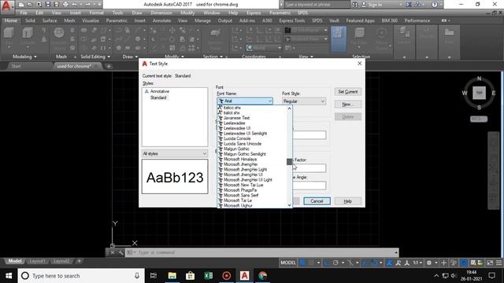Open the Dimension menu
Screen dimensions: 504x283
(161, 13)
